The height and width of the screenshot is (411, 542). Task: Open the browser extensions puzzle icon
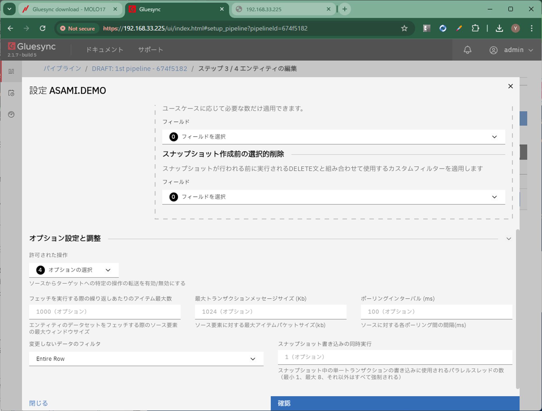[x=475, y=28]
